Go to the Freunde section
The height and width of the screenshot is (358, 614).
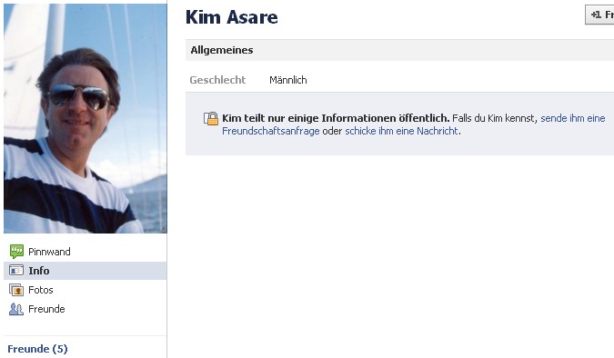[x=85, y=309]
